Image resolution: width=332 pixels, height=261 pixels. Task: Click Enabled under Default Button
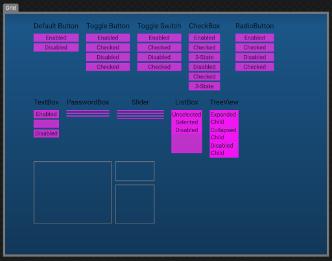pyautogui.click(x=56, y=38)
